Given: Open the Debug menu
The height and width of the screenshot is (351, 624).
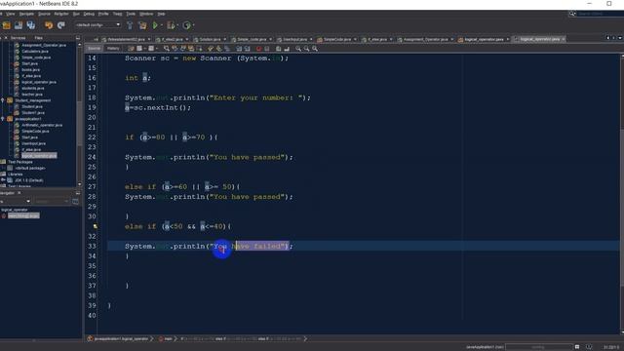Looking at the screenshot, I should (x=89, y=14).
